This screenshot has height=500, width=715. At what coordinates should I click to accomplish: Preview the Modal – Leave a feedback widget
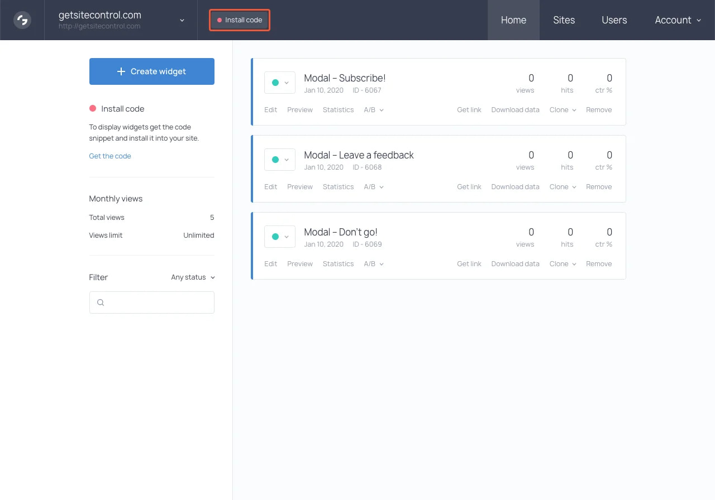pyautogui.click(x=300, y=187)
